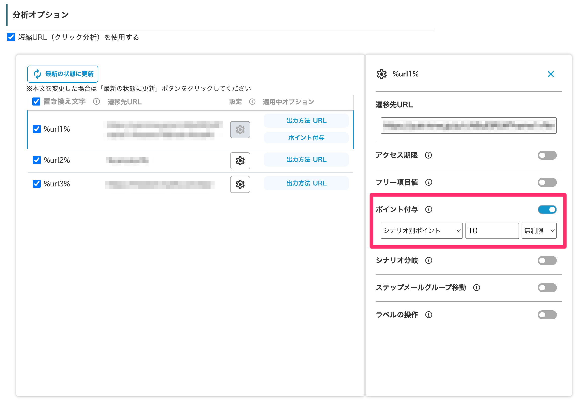Close the %url1% settings panel
The height and width of the screenshot is (402, 579).
coord(551,74)
